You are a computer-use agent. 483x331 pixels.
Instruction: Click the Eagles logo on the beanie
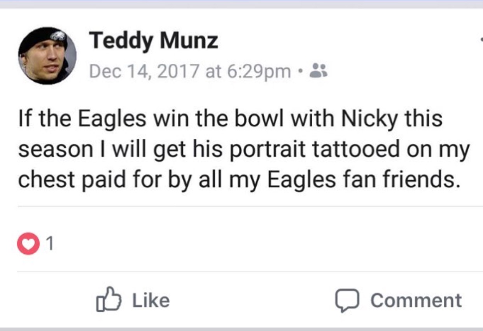[x=58, y=35]
